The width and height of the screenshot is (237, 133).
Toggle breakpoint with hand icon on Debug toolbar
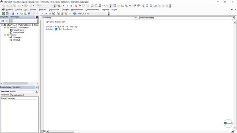76,6
